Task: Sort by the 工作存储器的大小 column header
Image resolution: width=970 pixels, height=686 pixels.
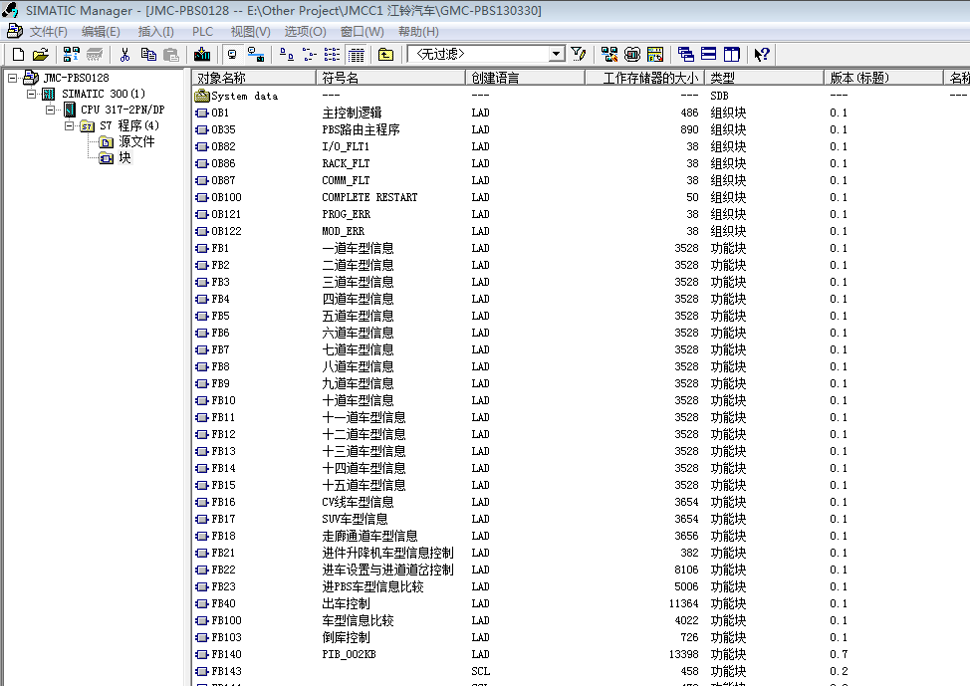Action: 644,78
